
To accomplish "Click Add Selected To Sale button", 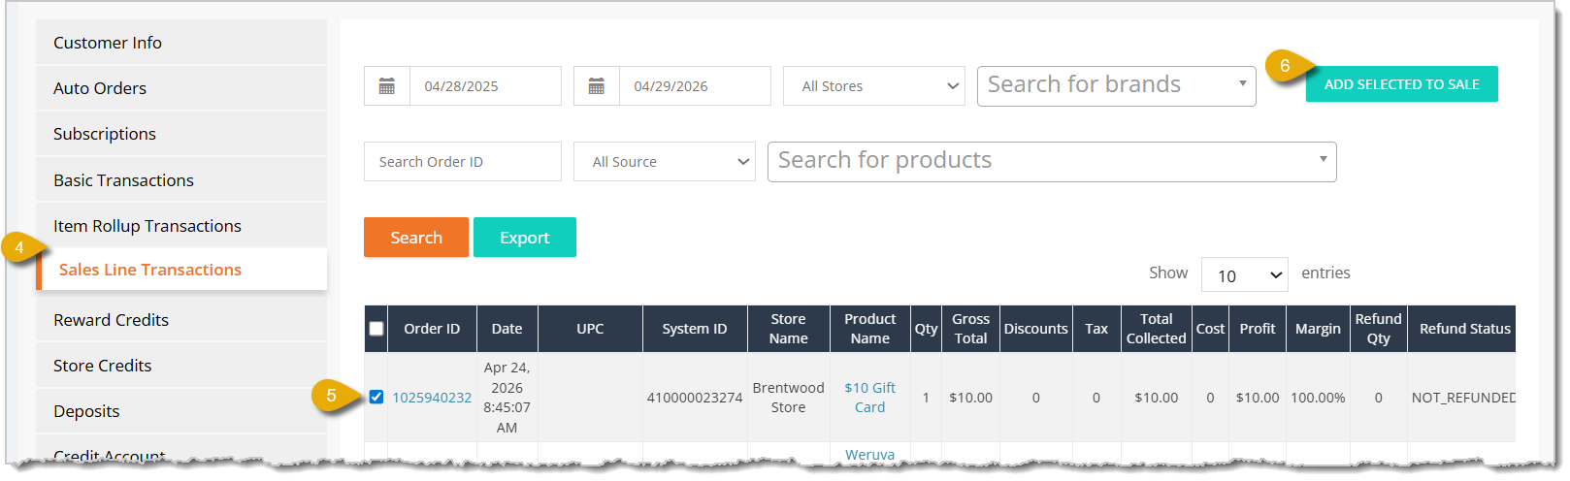I will point(1402,84).
